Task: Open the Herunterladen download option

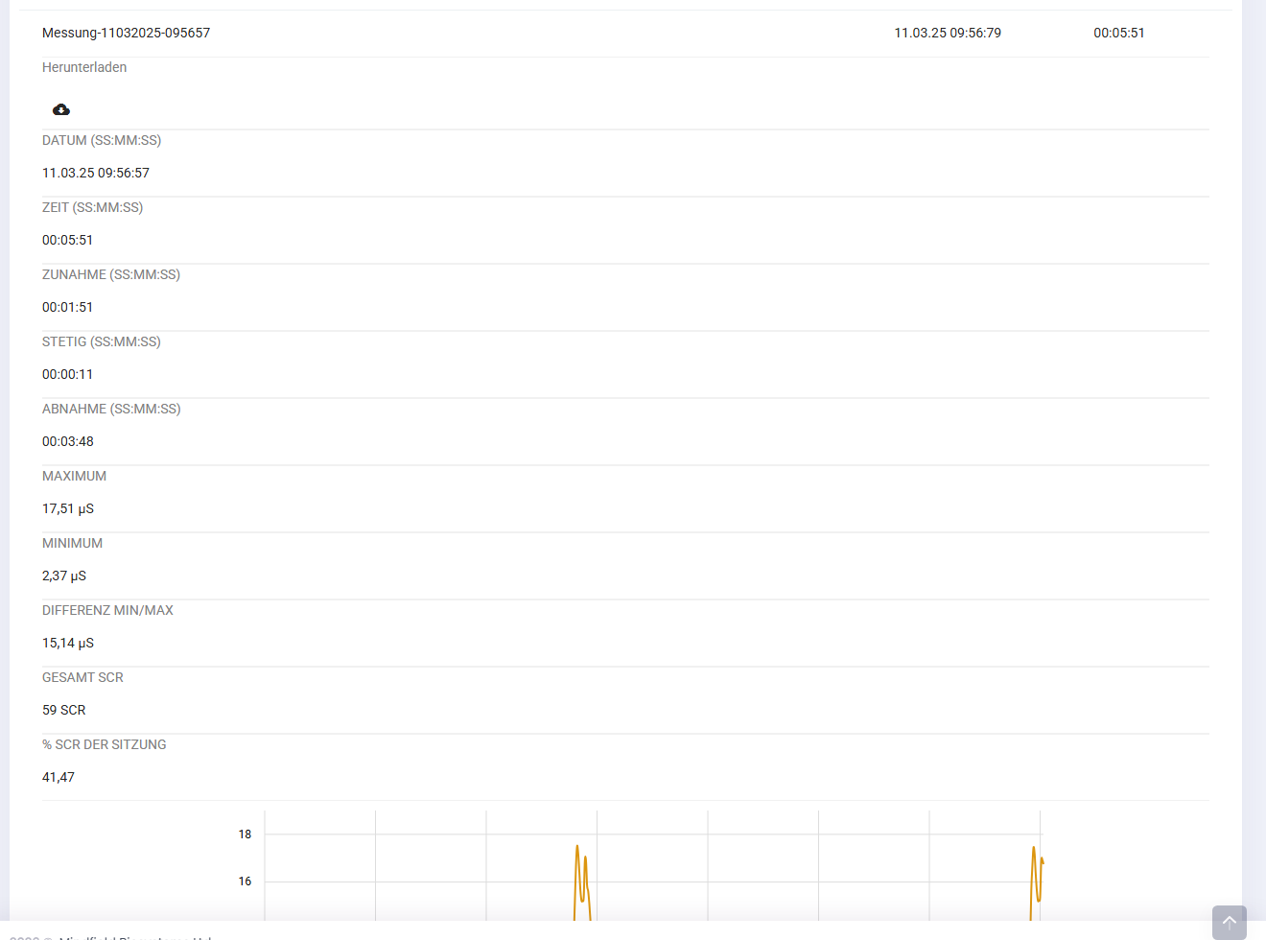Action: tap(84, 67)
